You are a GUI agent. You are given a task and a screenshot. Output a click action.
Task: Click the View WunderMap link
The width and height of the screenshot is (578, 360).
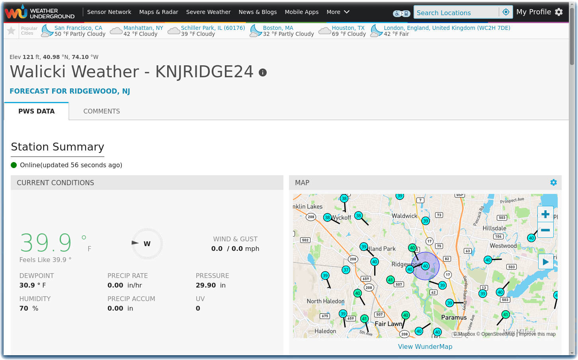[x=425, y=346]
